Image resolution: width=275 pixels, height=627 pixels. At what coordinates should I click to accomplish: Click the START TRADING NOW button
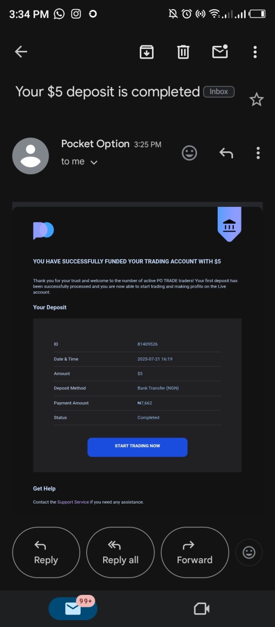(137, 447)
